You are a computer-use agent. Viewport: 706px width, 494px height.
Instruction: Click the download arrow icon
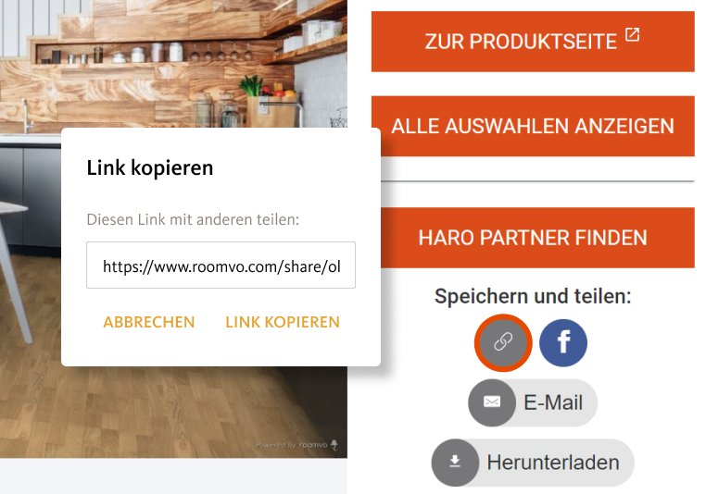coord(455,463)
